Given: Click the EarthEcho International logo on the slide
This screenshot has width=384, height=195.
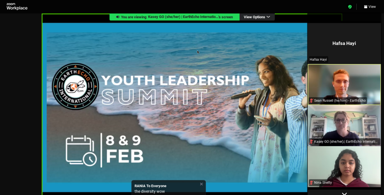Looking at the screenshot, I should [75, 86].
